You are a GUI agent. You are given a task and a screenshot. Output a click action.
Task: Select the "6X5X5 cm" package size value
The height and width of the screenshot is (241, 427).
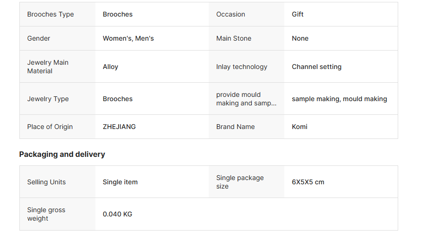[308, 182]
